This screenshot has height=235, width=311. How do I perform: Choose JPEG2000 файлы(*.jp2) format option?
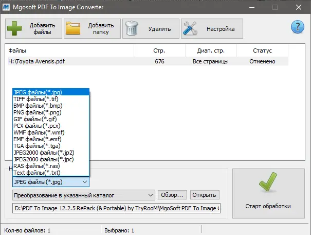point(51,153)
